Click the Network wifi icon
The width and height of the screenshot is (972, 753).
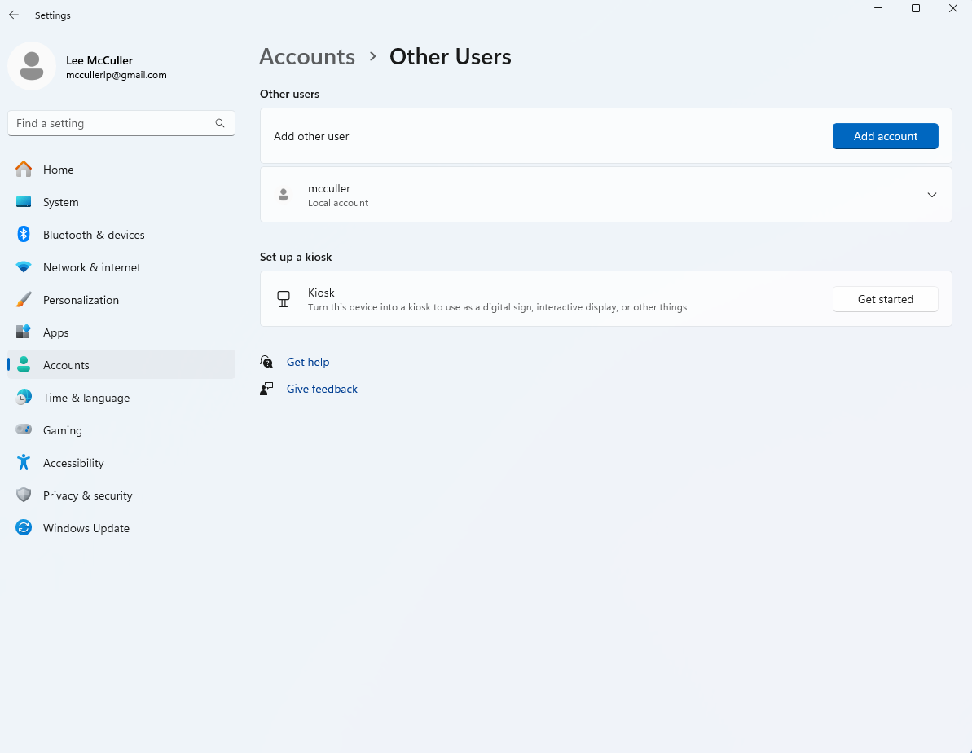(24, 266)
